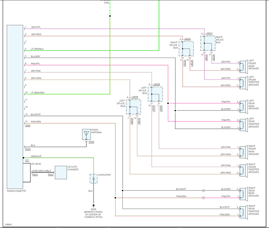Select the G206 ground symbol
269x228 pixels.
point(94,205)
